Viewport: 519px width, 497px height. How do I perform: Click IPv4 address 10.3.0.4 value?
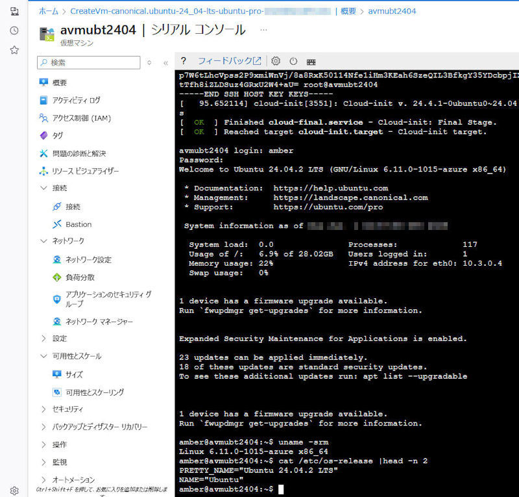tap(482, 263)
